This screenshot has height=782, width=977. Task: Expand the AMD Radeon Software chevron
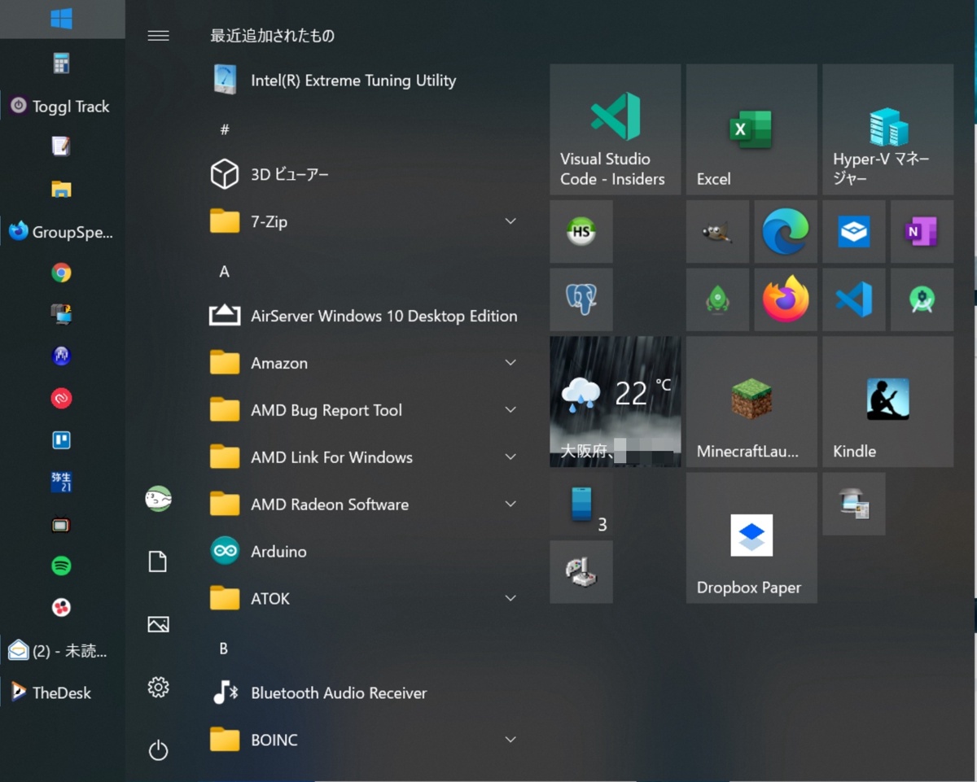pyautogui.click(x=510, y=505)
